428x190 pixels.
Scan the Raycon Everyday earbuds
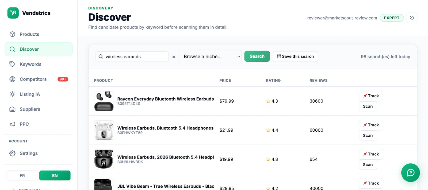(x=368, y=106)
